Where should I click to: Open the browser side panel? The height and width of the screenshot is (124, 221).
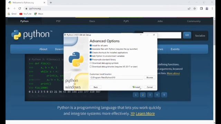201,9
